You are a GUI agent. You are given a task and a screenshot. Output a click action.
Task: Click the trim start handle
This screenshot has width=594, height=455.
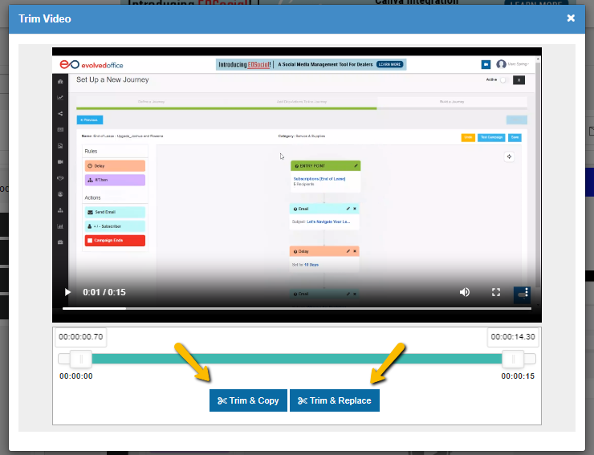81,359
